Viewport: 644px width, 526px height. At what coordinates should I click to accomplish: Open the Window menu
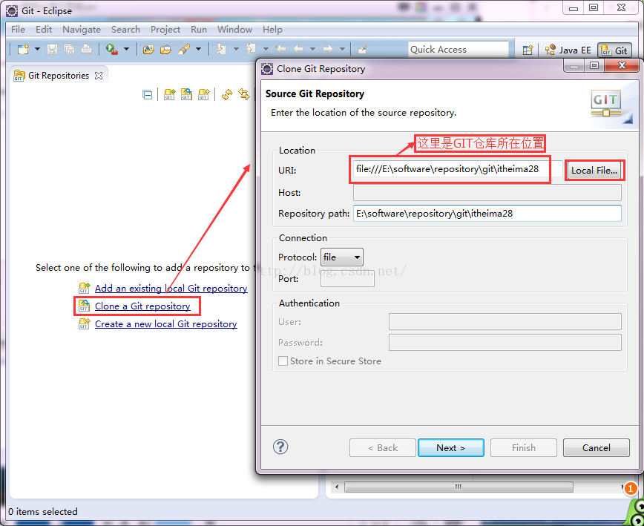[234, 30]
